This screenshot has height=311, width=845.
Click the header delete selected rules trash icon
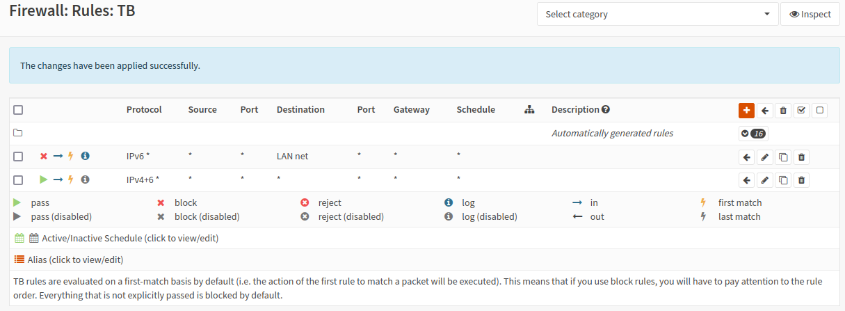click(x=783, y=110)
